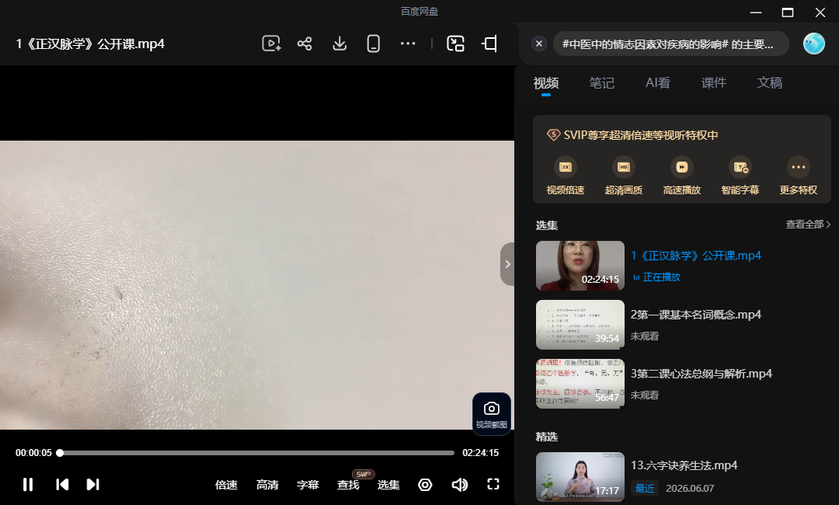Click the AI video play icon in toolbar

tap(271, 44)
